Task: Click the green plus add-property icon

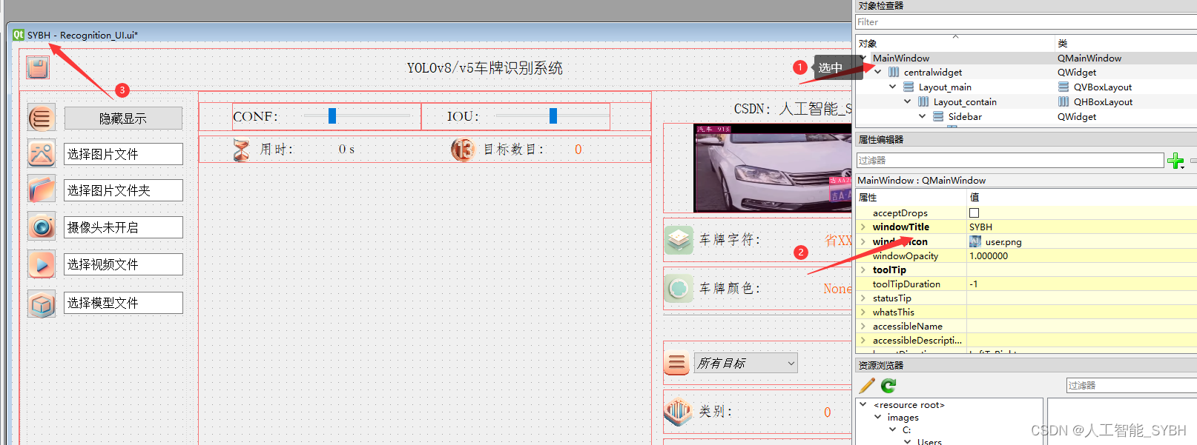Action: click(1175, 161)
